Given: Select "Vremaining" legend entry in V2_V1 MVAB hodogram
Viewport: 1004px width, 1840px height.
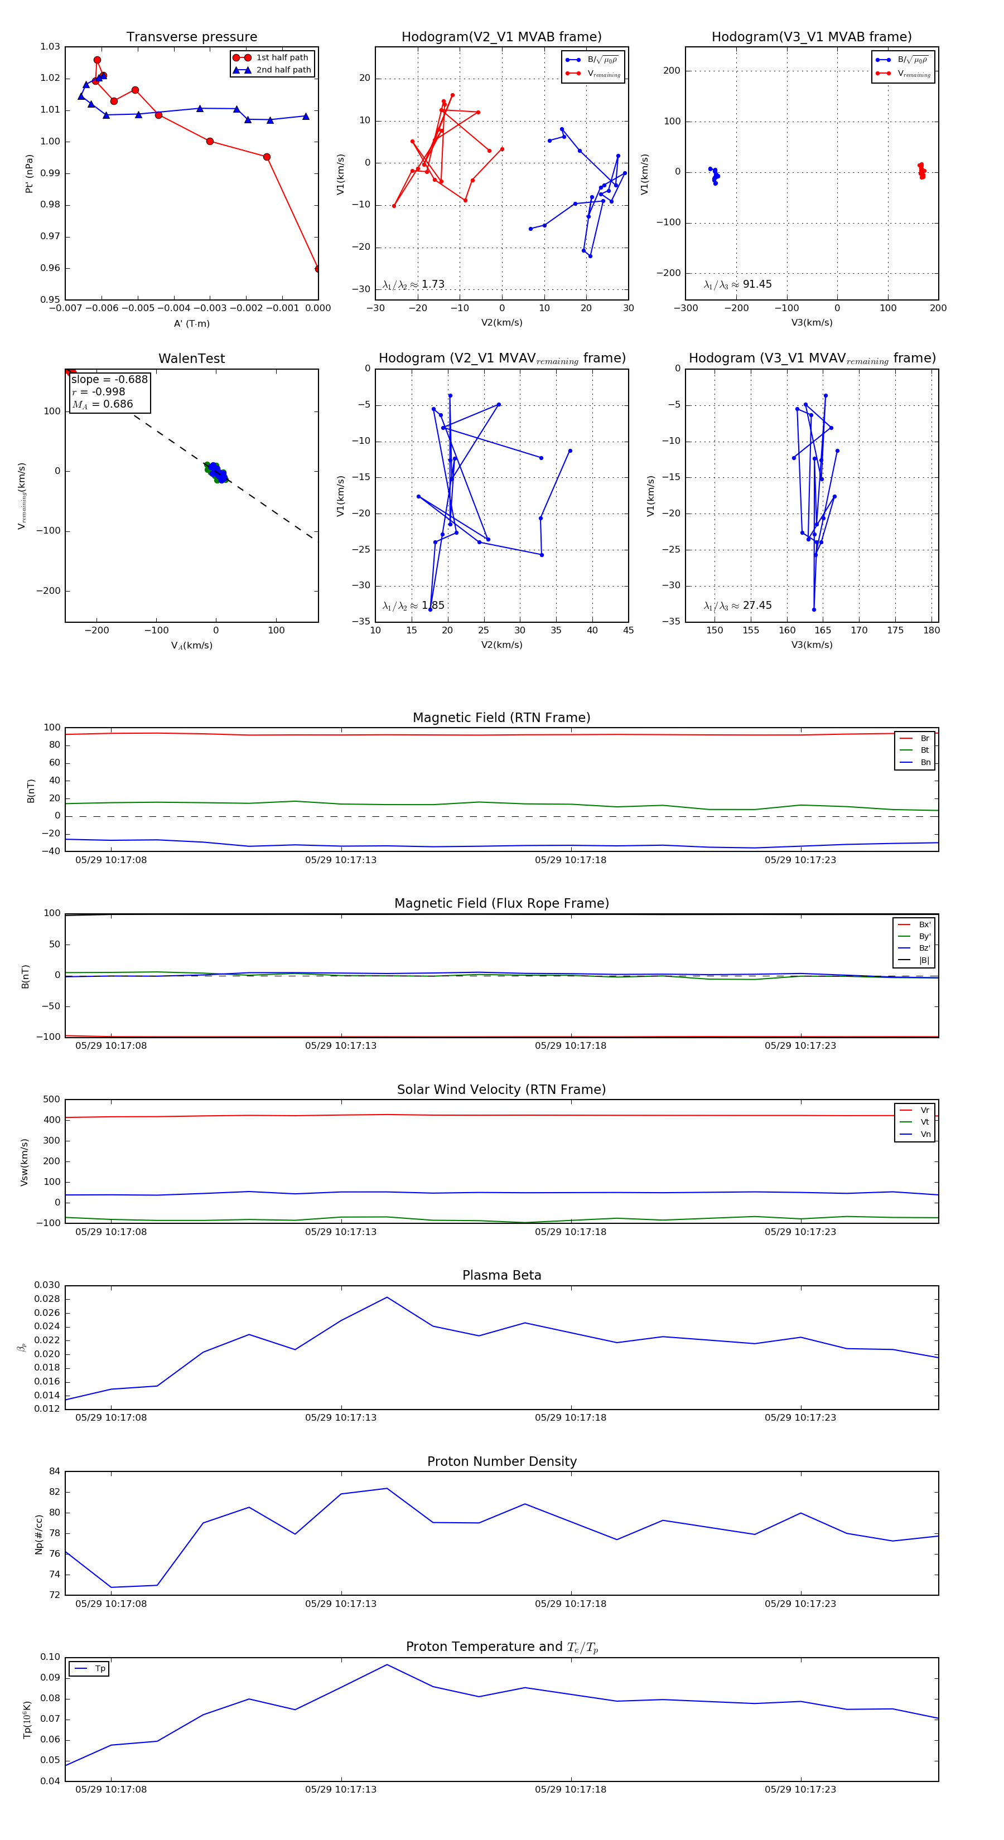Looking at the screenshot, I should click(593, 74).
